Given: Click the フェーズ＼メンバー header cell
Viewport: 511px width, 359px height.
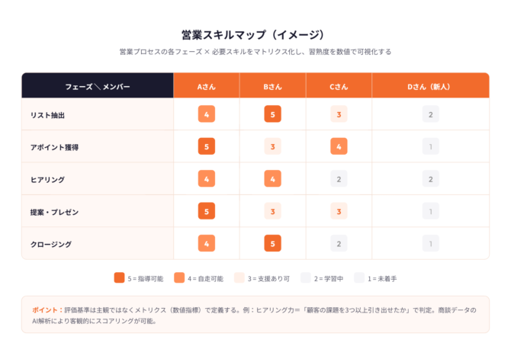Looking at the screenshot, I should coord(98,86).
